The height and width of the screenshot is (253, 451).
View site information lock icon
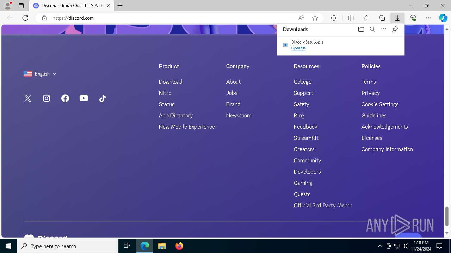pyautogui.click(x=44, y=18)
